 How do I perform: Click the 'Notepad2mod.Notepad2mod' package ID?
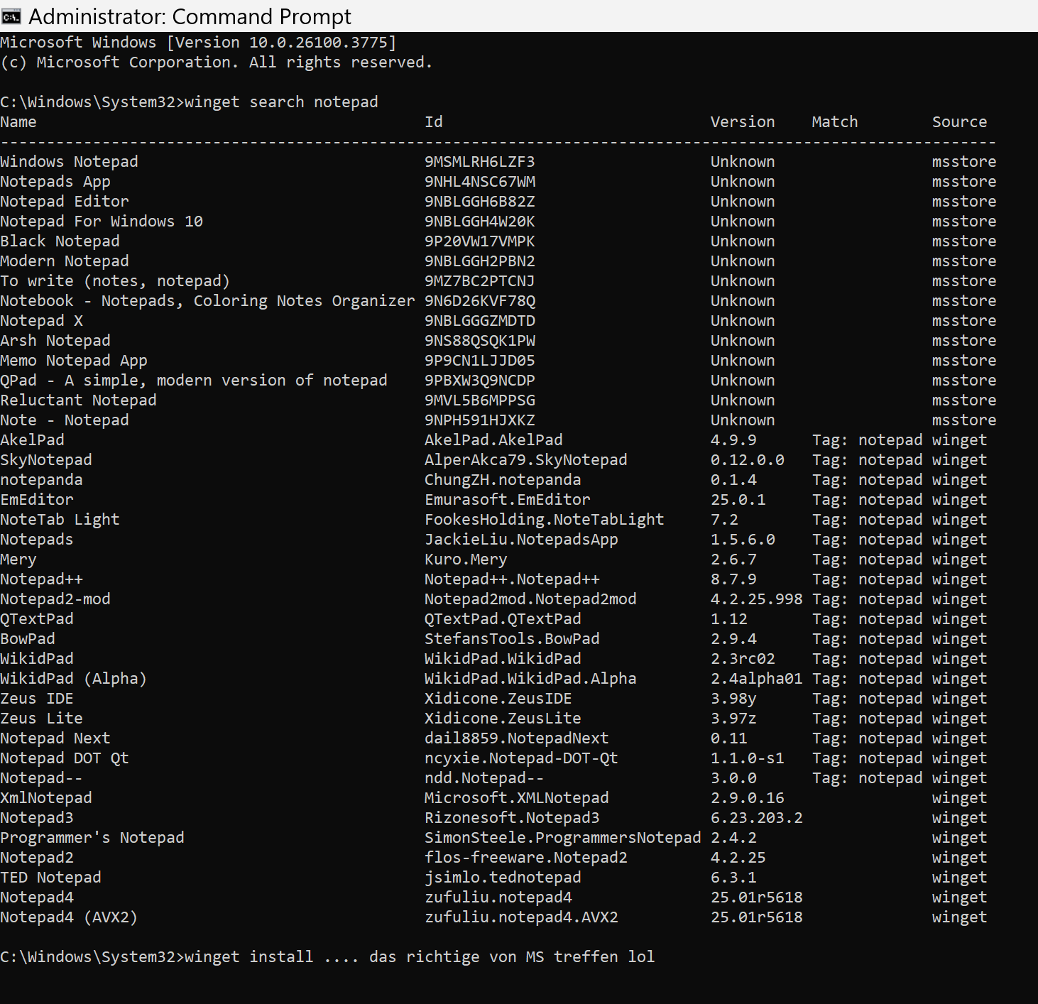pyautogui.click(x=530, y=599)
